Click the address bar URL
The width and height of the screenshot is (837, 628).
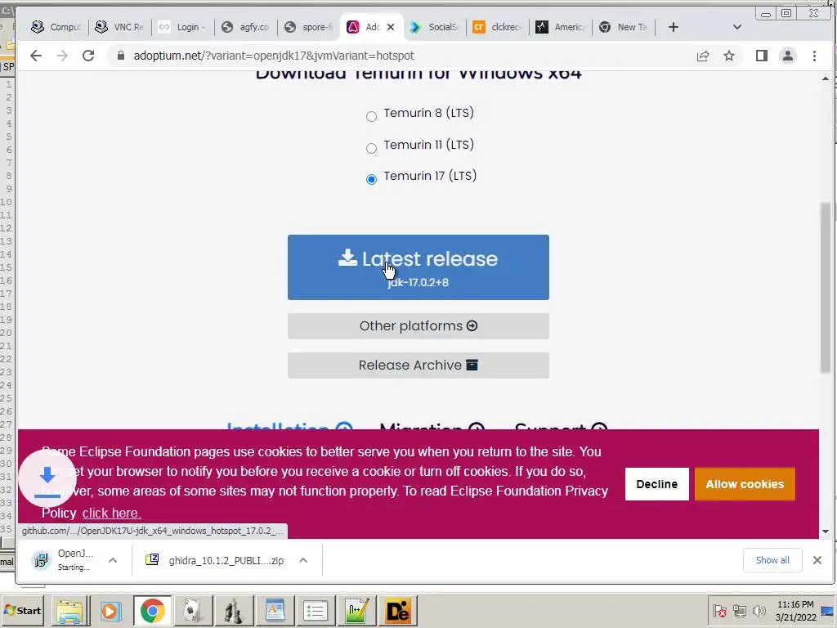(x=274, y=56)
